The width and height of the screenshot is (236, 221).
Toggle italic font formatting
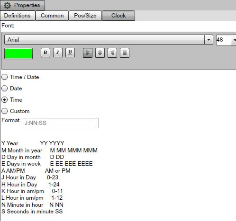(58, 53)
